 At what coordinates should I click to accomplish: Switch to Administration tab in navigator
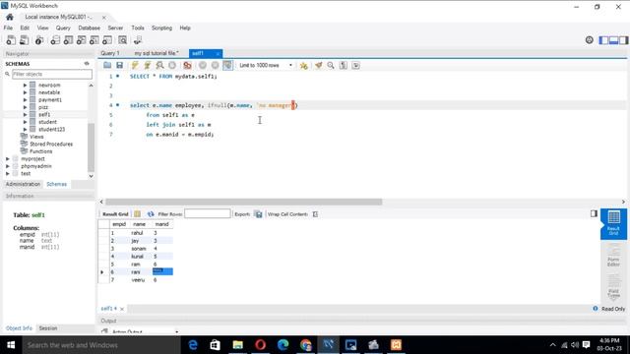[x=23, y=184]
